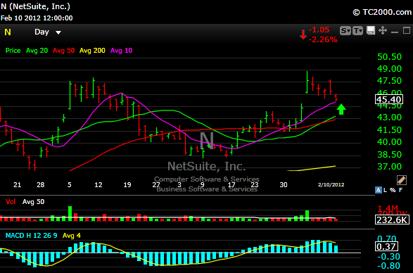Screen dimensions: 413x273
Task: Click the 28 date axis label
Action: 41,185
